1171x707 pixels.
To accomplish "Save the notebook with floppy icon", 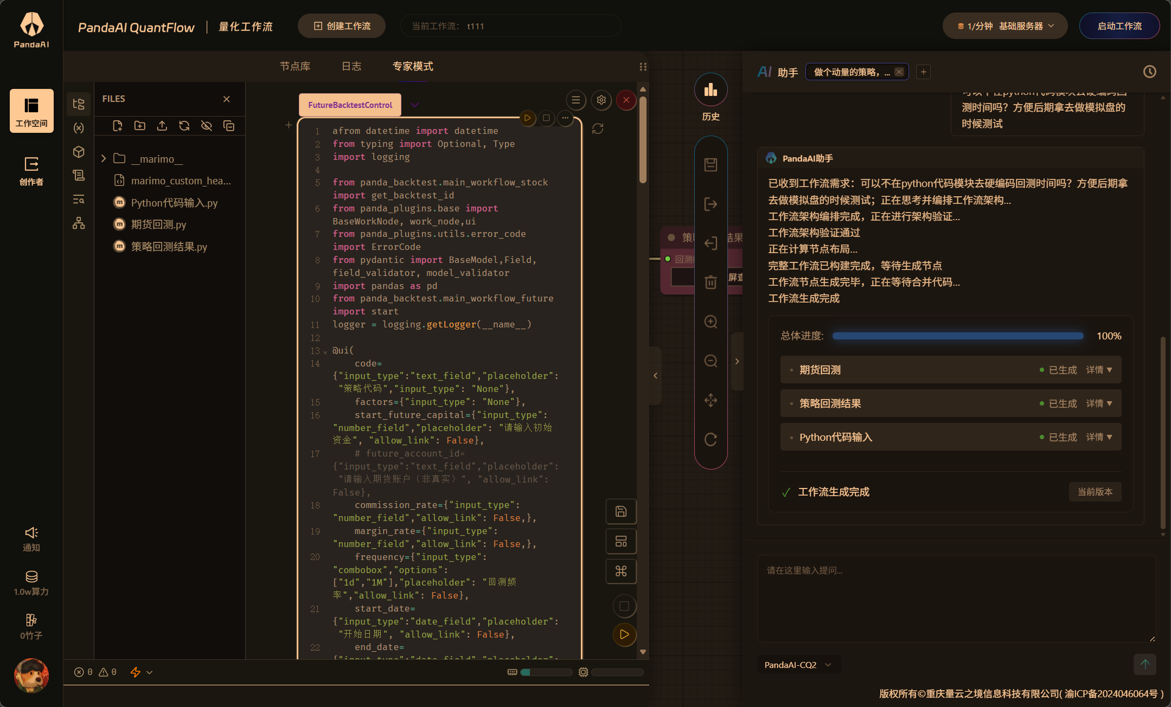I will pyautogui.click(x=621, y=511).
